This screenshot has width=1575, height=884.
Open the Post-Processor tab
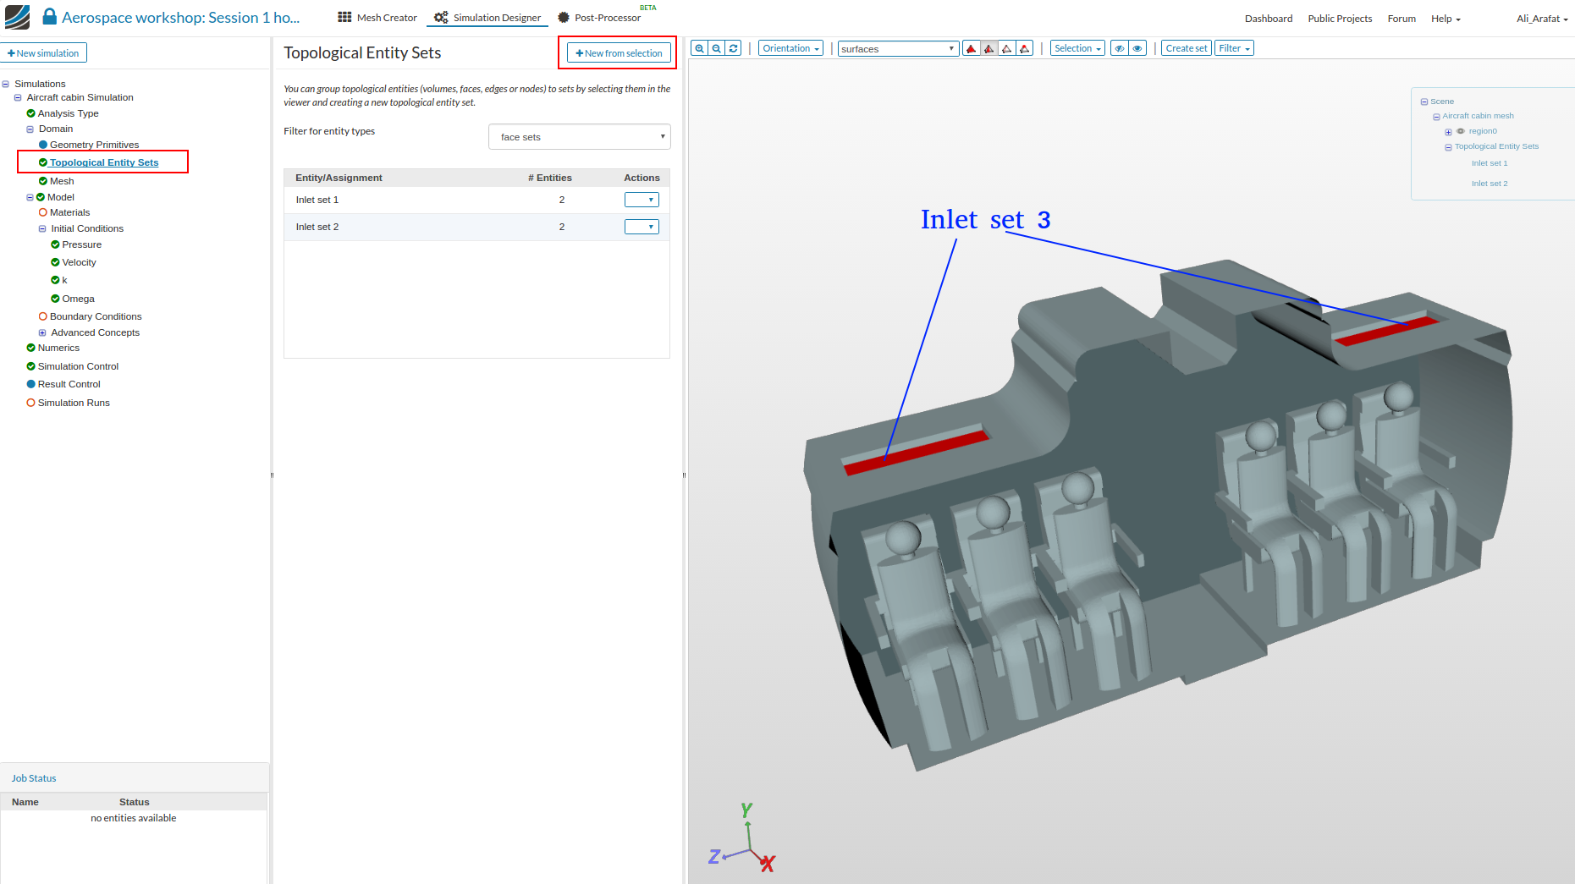click(x=599, y=18)
